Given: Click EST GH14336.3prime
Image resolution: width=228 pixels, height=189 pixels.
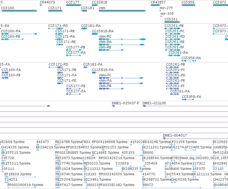Looking at the screenshot, I should 15,147.
